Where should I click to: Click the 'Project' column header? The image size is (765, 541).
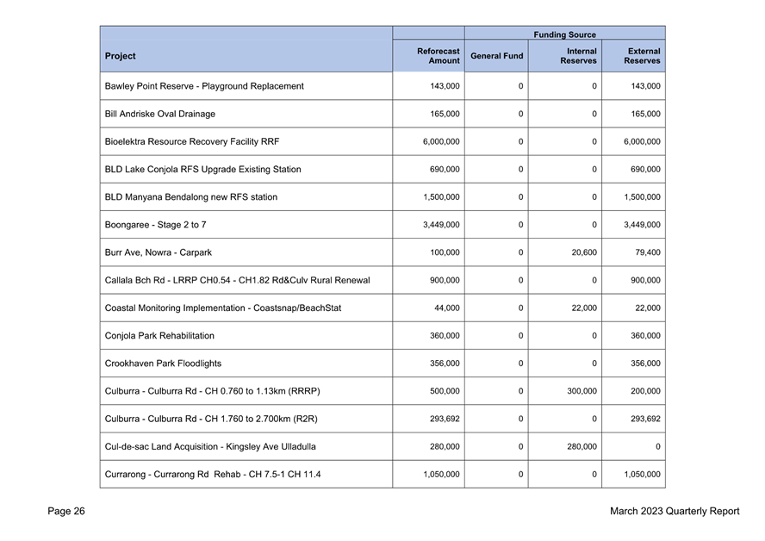[x=120, y=56]
